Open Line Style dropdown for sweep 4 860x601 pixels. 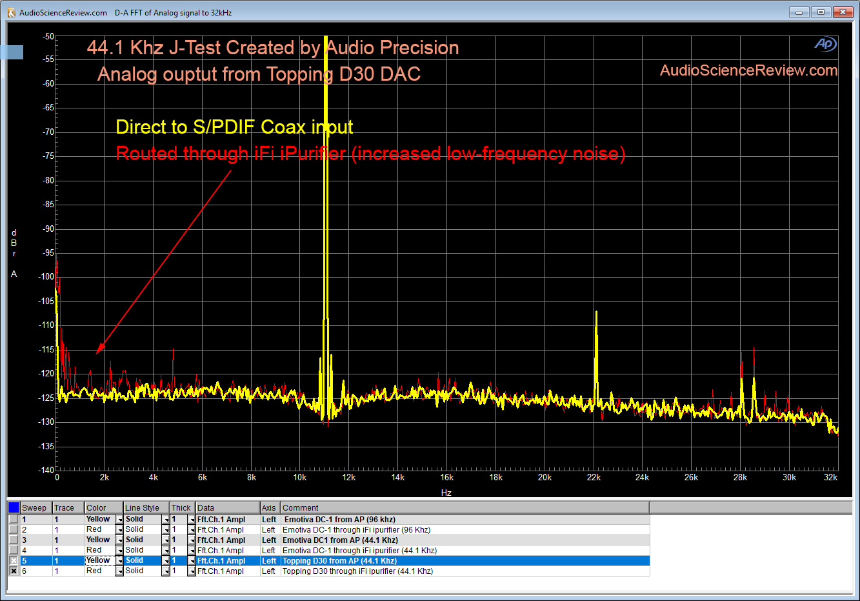point(166,551)
